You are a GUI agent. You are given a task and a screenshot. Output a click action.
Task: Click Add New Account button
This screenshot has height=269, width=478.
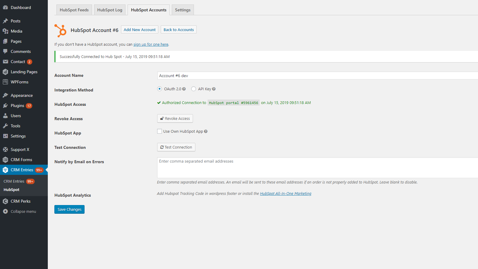tap(140, 30)
